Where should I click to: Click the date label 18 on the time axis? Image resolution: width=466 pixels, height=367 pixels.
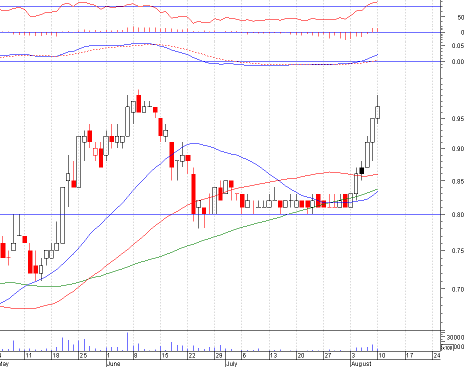[x=56, y=355]
